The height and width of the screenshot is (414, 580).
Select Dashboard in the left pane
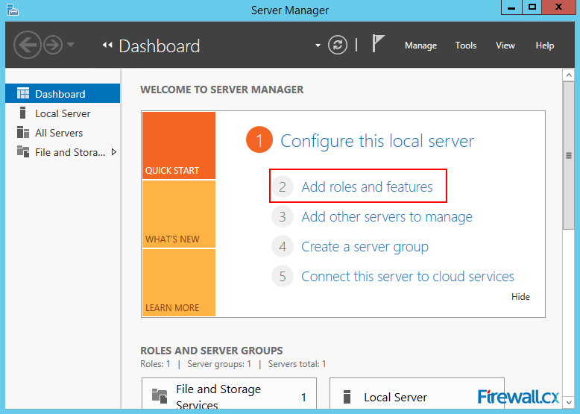click(x=63, y=93)
